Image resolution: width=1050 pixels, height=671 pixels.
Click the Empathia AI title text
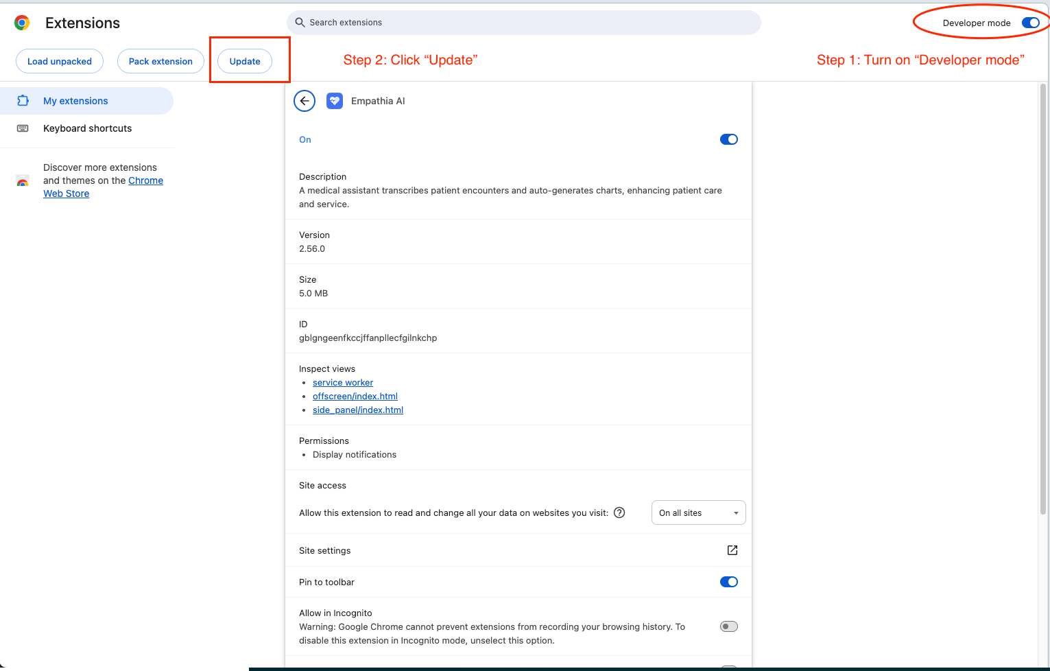coord(378,101)
